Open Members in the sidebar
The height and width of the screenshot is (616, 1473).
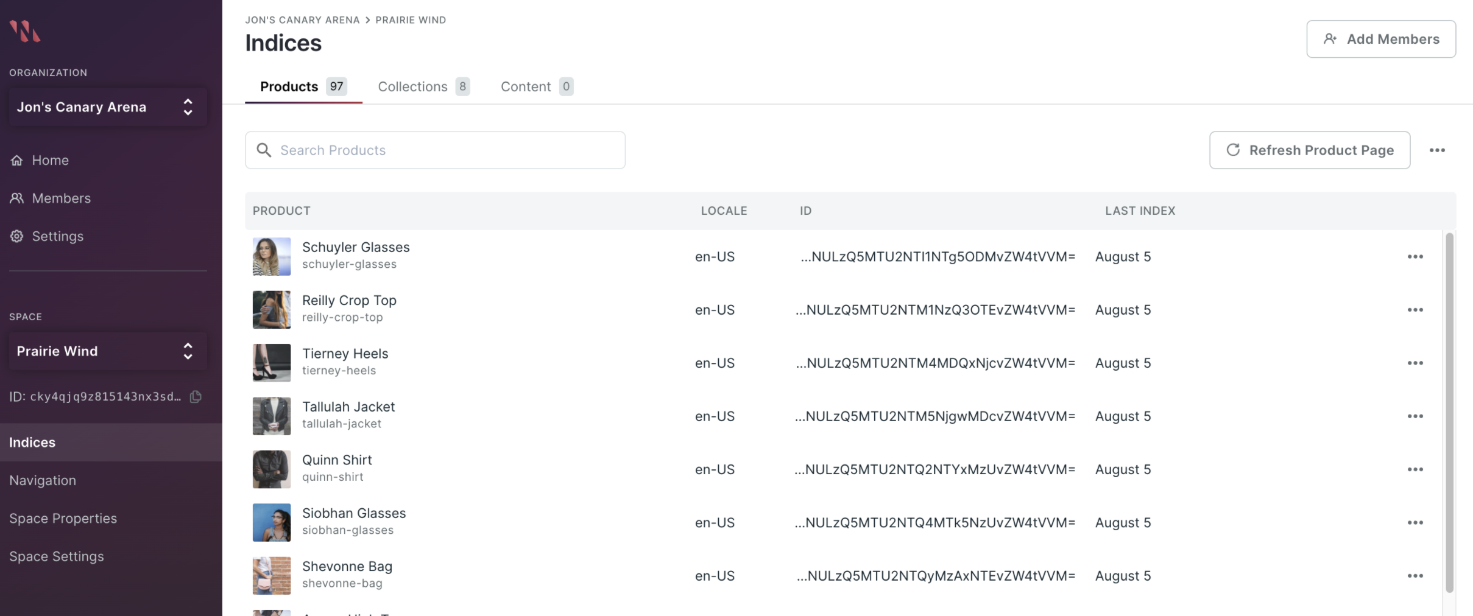pyautogui.click(x=61, y=198)
